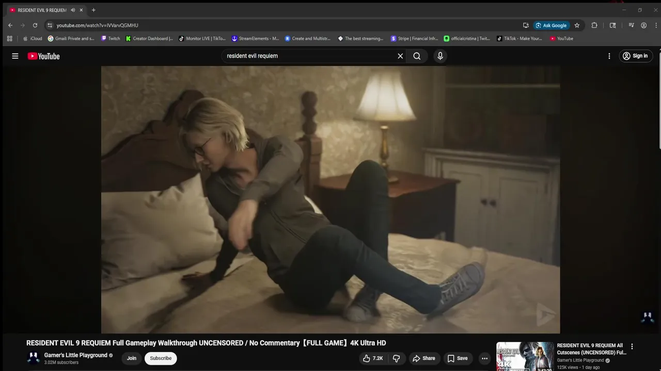Open more actions beside Save
661x371 pixels.
tap(484, 359)
